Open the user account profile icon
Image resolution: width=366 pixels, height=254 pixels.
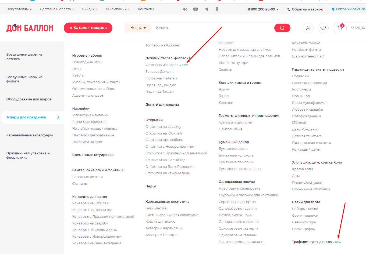(x=308, y=28)
